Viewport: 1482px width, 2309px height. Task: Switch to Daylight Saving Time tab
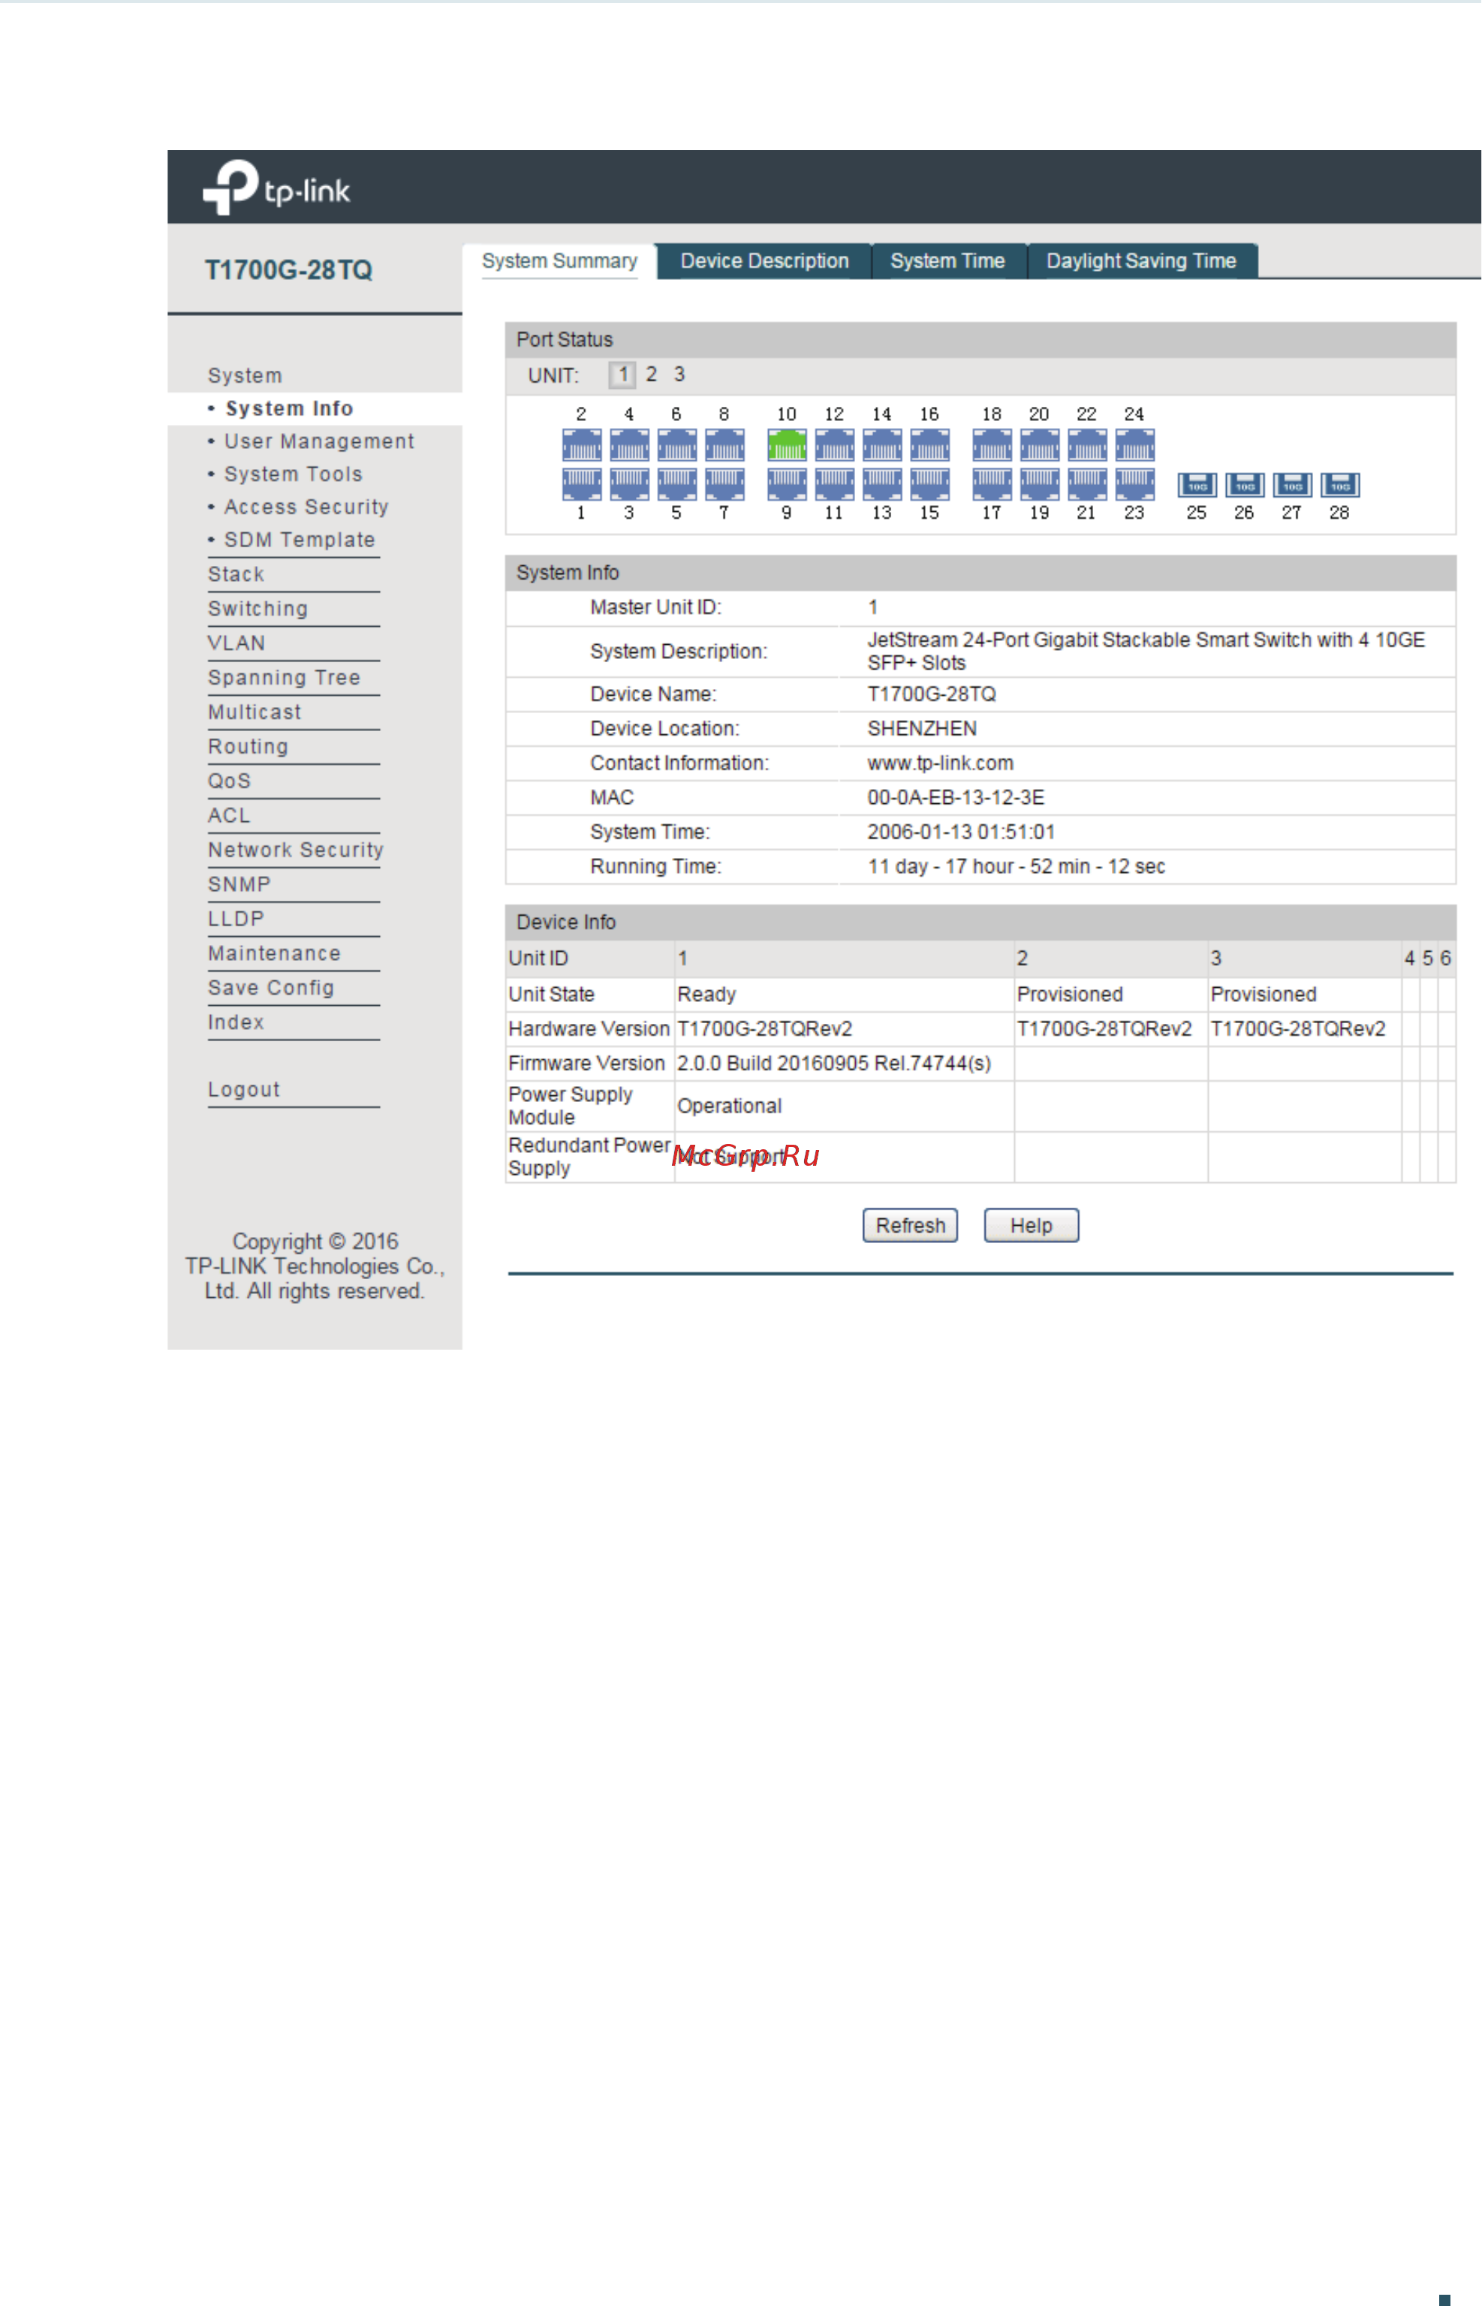pyautogui.click(x=1141, y=262)
